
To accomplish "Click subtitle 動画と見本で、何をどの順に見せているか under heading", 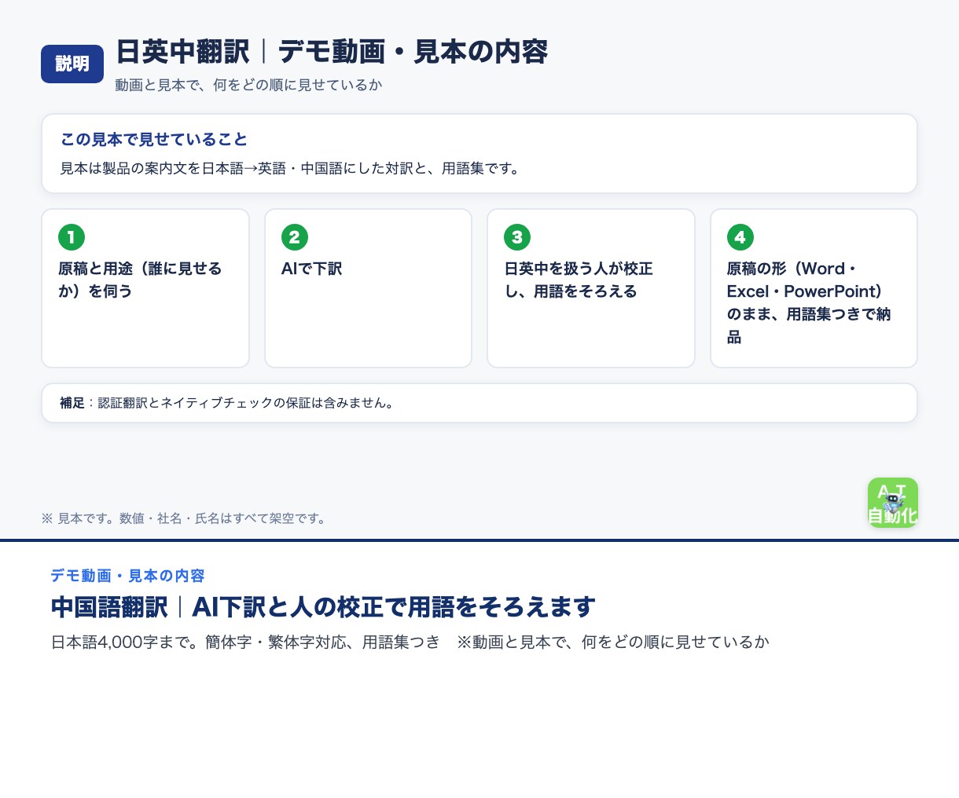I will [x=248, y=85].
